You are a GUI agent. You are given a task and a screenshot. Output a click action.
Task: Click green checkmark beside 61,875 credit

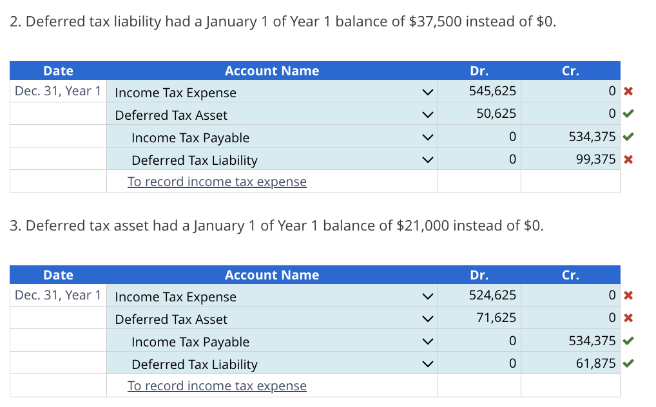(x=628, y=364)
